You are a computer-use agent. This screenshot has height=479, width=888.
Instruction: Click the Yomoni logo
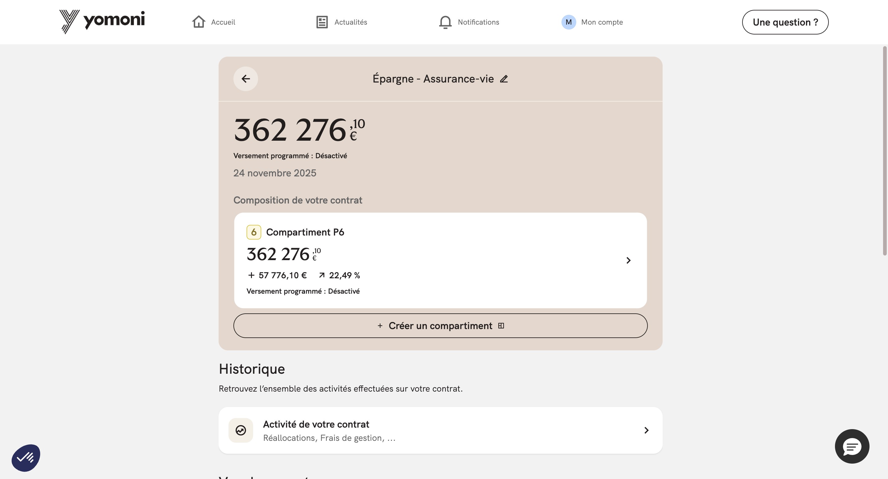click(102, 22)
